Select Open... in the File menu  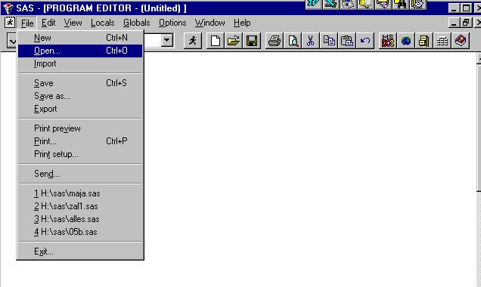click(80, 51)
